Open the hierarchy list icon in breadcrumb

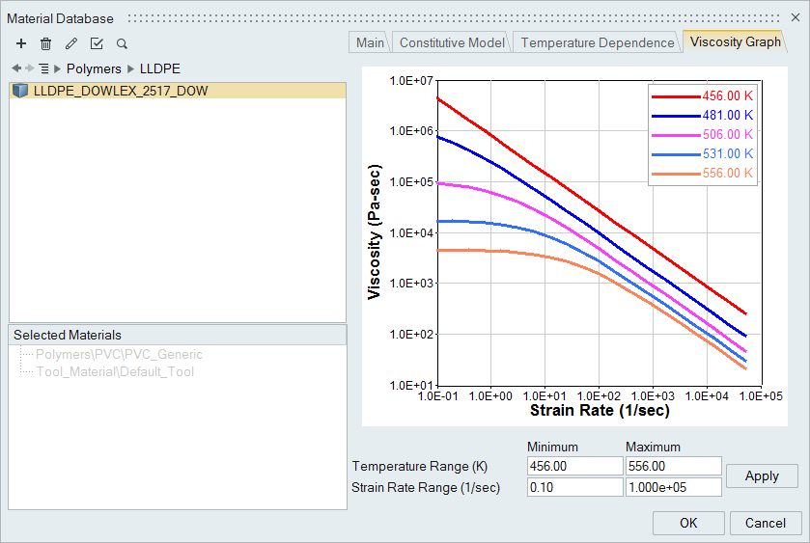pyautogui.click(x=43, y=68)
